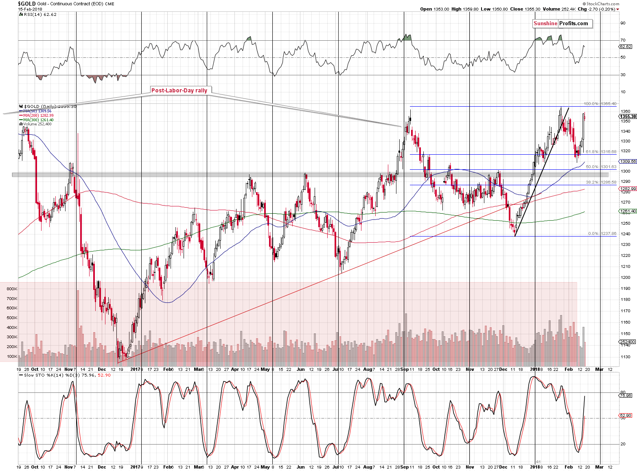The width and height of the screenshot is (637, 471).
Task: Click the '0.0%: 1237.86' Fibonacci label
Action: 602,234
